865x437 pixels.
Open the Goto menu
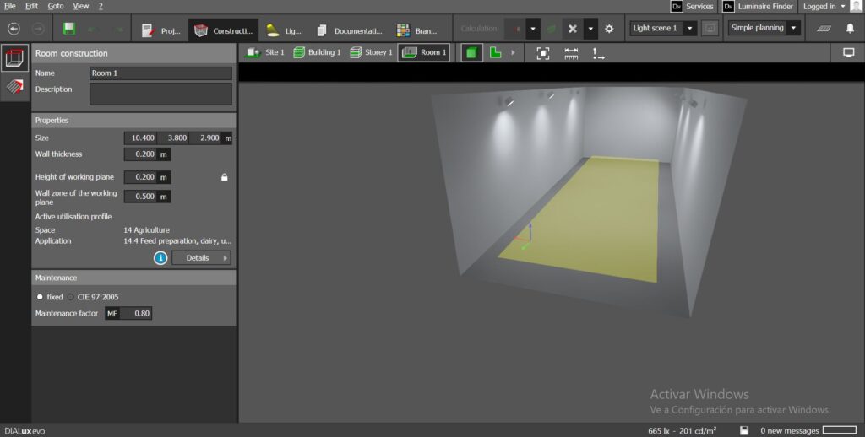55,6
